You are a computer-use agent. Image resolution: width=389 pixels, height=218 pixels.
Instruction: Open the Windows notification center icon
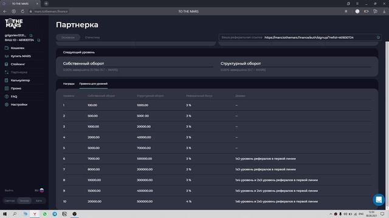[382, 214]
